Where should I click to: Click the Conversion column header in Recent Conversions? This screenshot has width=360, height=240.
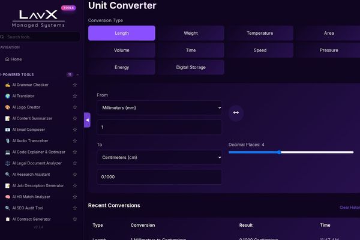click(x=143, y=226)
